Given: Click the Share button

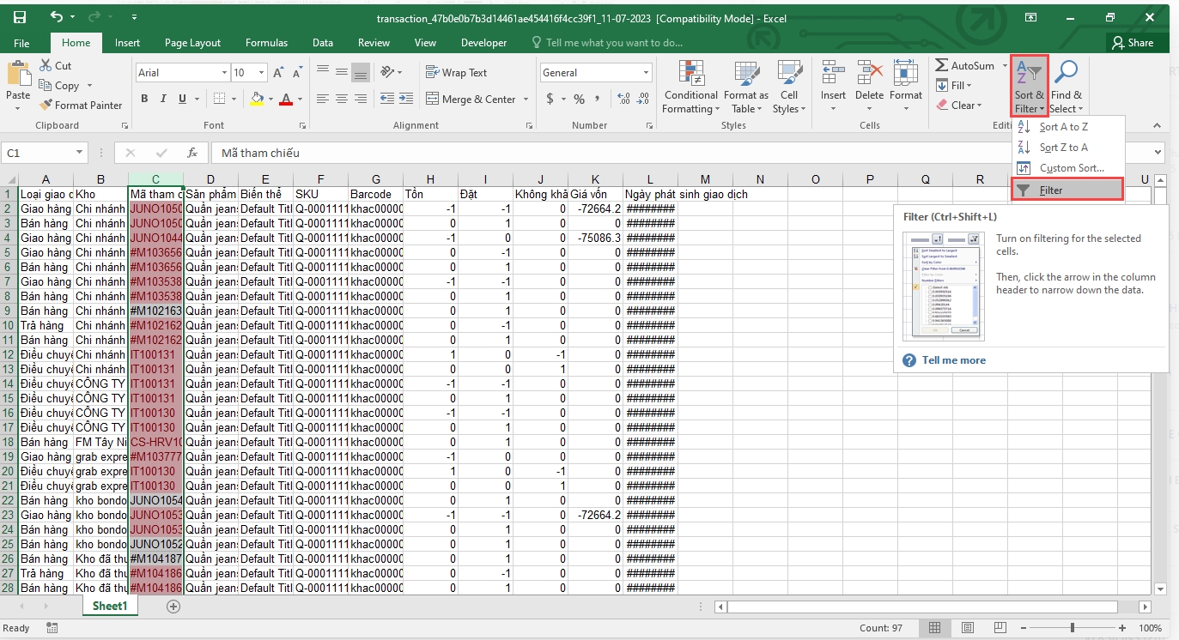Looking at the screenshot, I should pos(1133,43).
